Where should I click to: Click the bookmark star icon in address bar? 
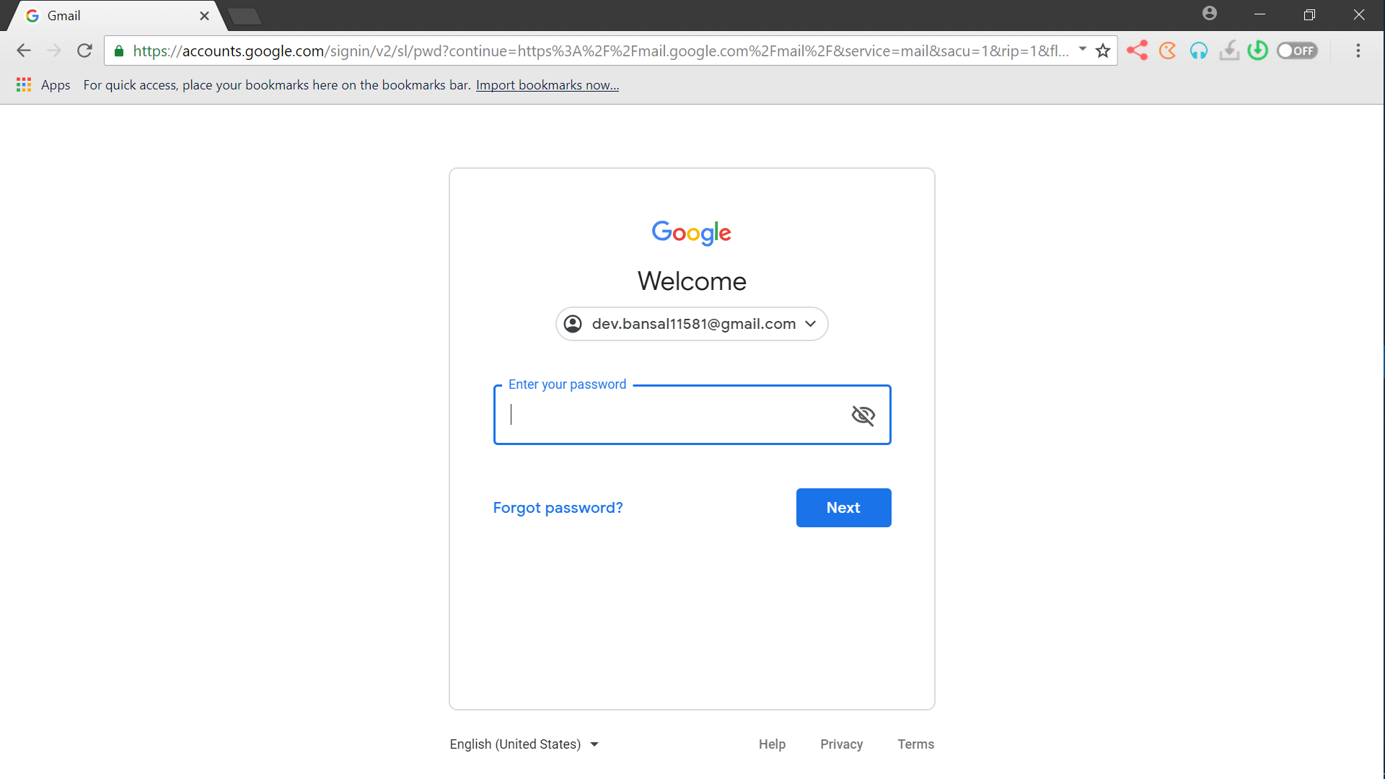[1104, 50]
